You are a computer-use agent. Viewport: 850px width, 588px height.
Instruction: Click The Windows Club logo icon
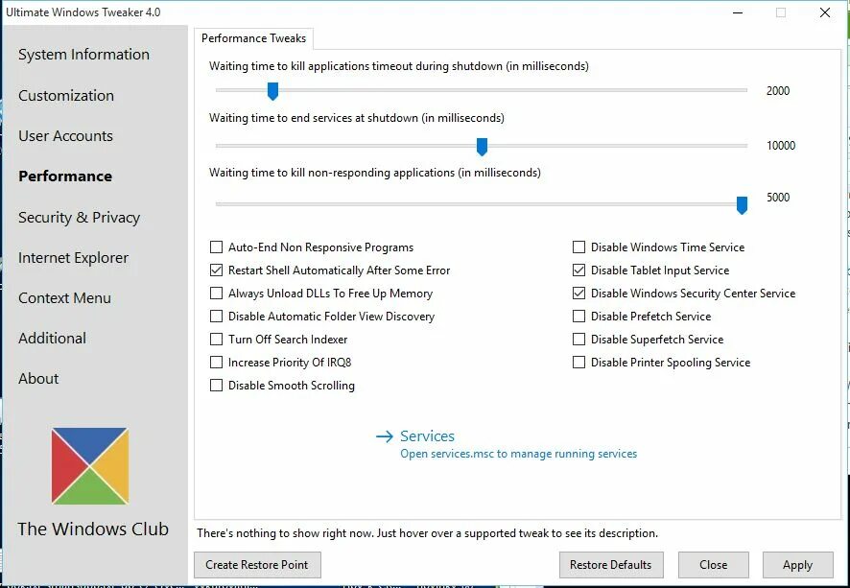[x=90, y=466]
